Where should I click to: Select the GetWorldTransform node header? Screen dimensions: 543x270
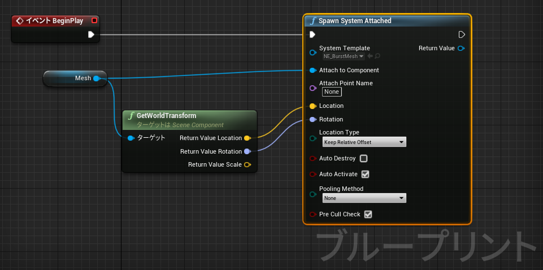click(x=189, y=119)
